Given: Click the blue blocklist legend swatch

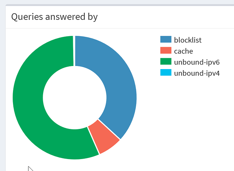Looking at the screenshot, I should point(166,40).
